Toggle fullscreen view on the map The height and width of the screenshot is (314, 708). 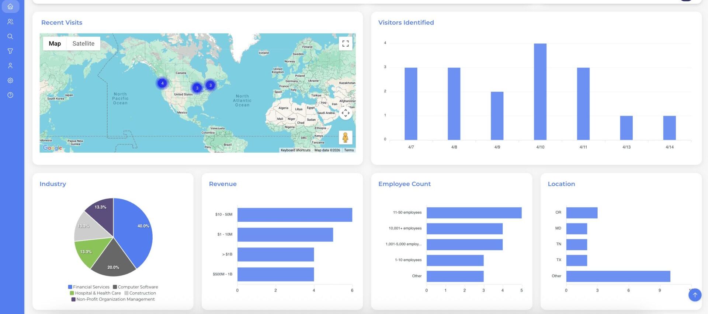(x=345, y=44)
